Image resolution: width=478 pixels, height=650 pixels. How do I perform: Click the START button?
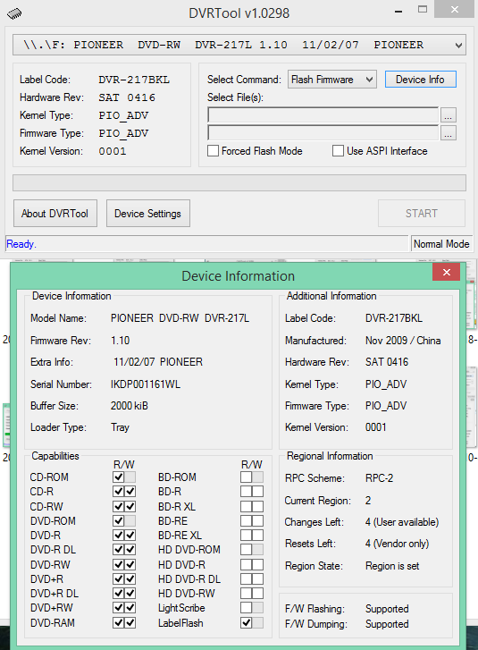421,214
